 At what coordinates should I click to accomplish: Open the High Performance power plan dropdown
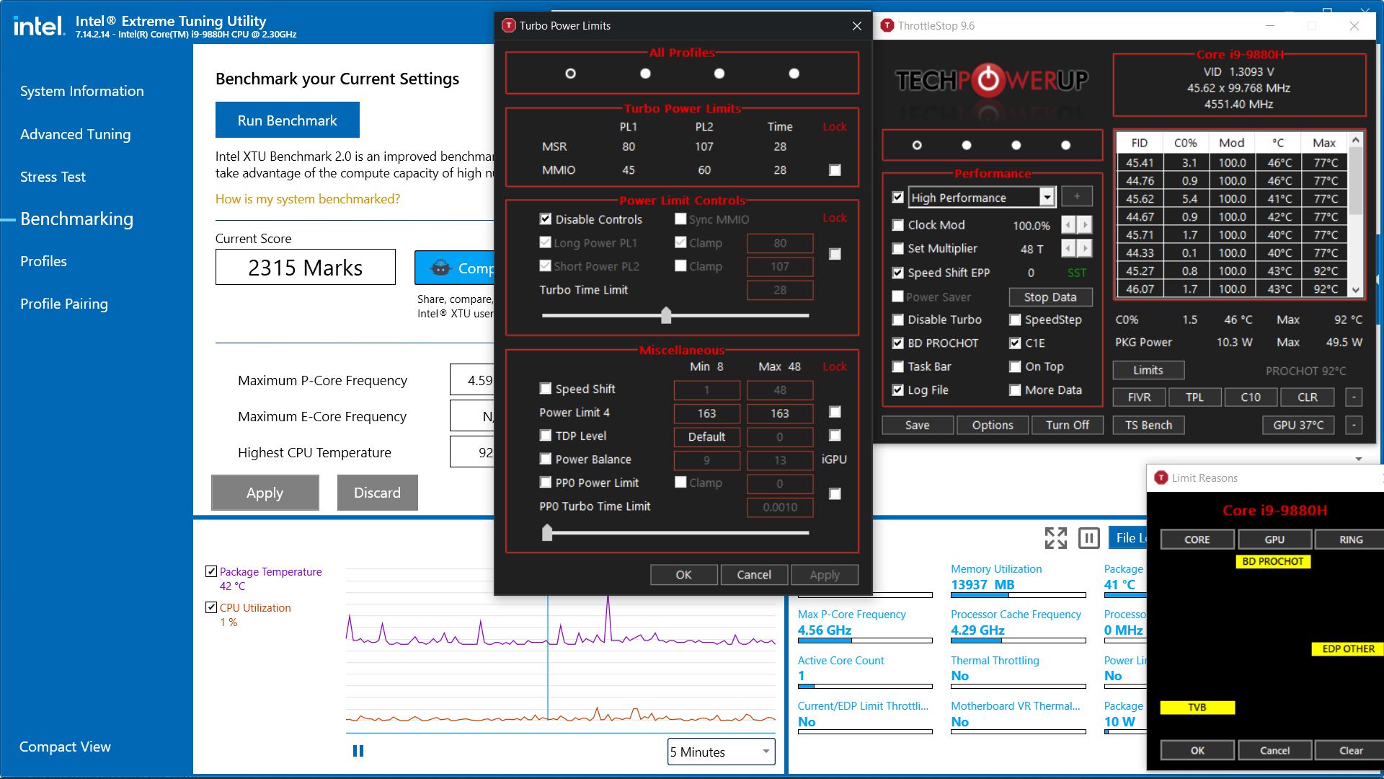point(1047,197)
